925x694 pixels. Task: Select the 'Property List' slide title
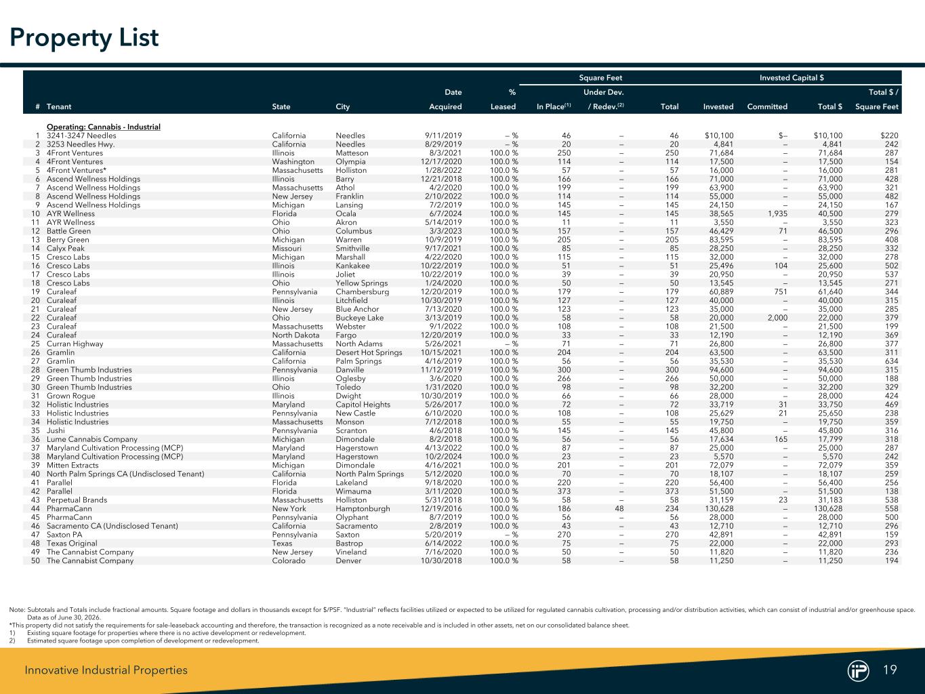point(84,37)
